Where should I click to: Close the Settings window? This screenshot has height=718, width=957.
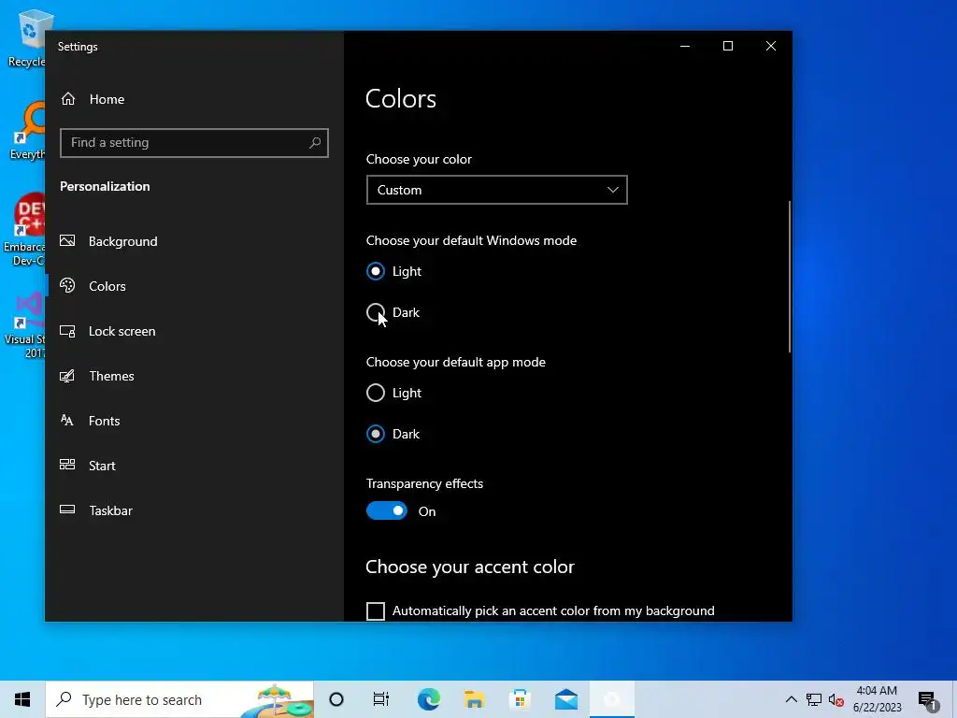771,46
